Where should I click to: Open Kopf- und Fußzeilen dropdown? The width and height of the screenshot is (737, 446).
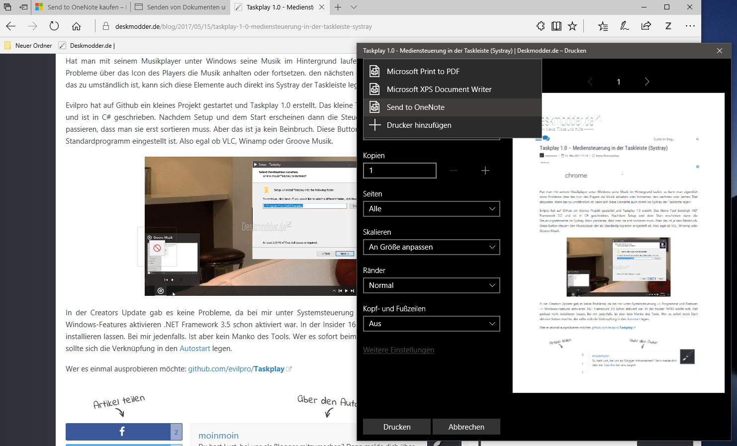[x=432, y=324]
